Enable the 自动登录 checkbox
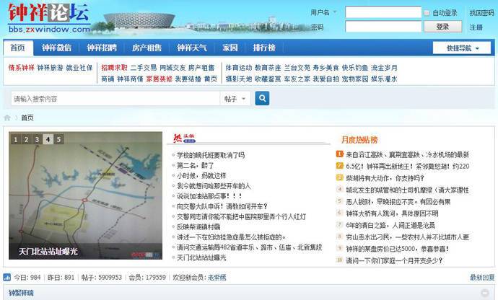This screenshot has width=498, height=300. pos(427,13)
